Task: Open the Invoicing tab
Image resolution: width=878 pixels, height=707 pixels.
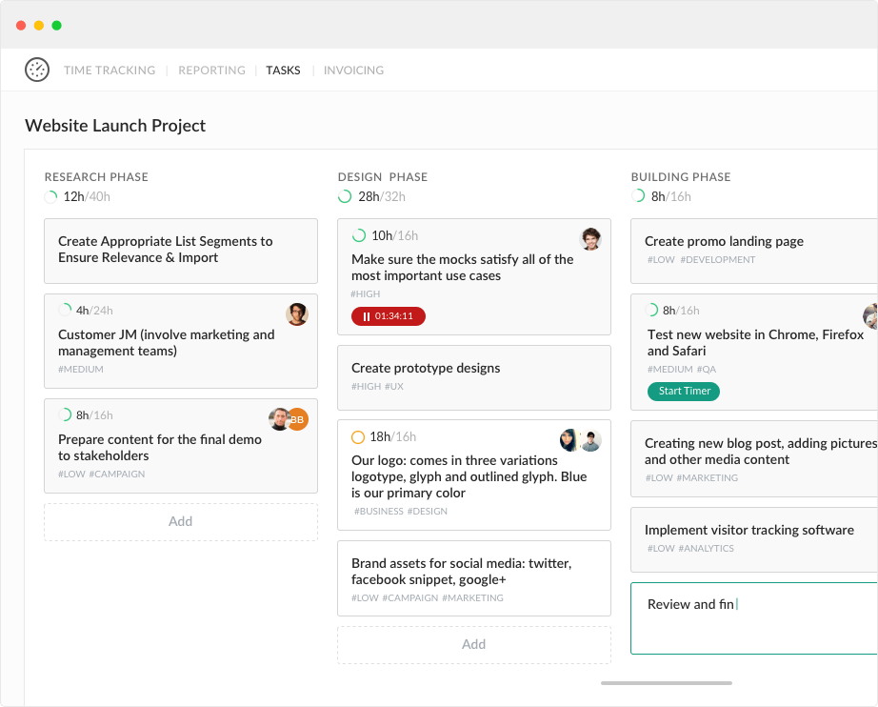Action: pos(353,70)
